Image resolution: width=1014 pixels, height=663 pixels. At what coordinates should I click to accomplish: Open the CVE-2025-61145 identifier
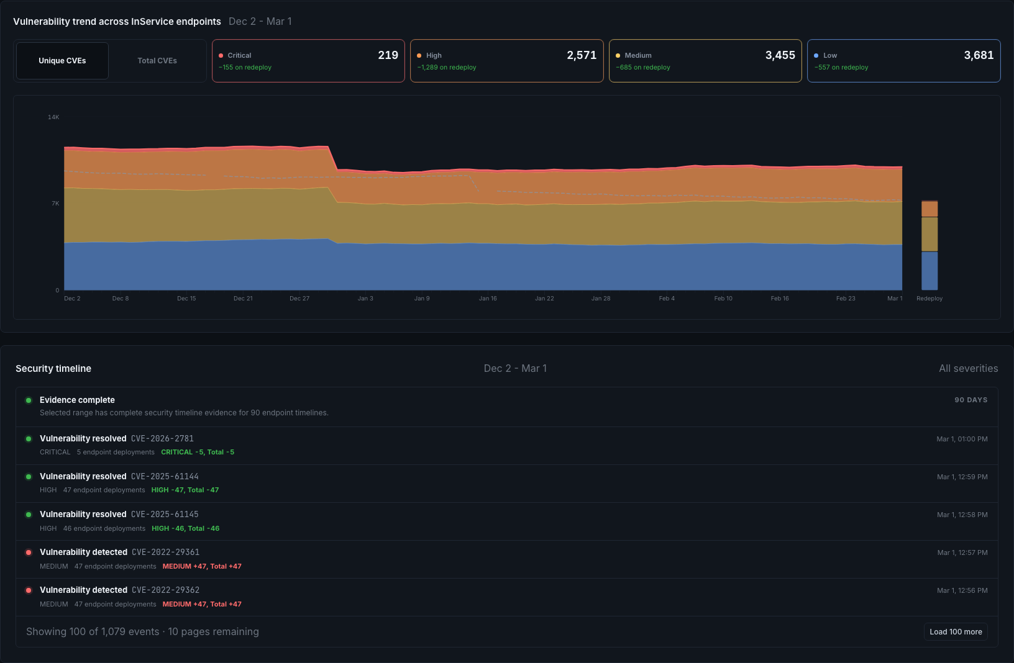pyautogui.click(x=165, y=515)
